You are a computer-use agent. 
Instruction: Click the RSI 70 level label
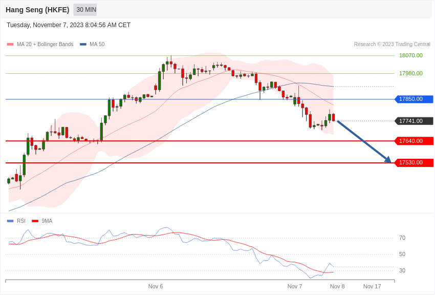402,238
